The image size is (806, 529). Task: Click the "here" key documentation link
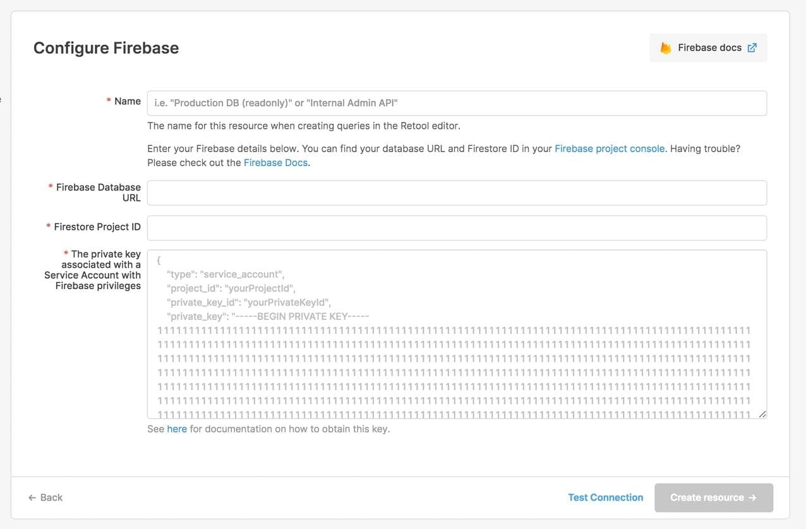(177, 429)
